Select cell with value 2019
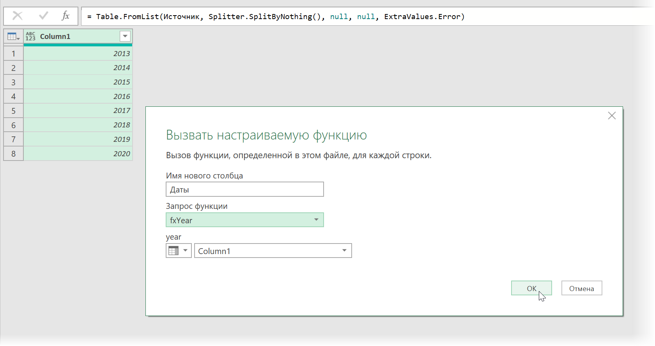 [78, 139]
